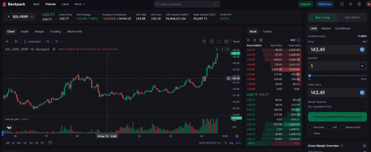
Task: Enable IOC checkbox
Action: [x=329, y=127]
